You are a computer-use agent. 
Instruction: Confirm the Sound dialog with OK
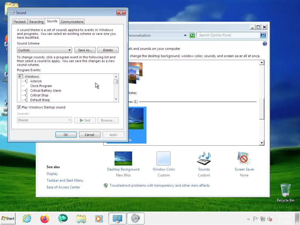tap(66, 135)
